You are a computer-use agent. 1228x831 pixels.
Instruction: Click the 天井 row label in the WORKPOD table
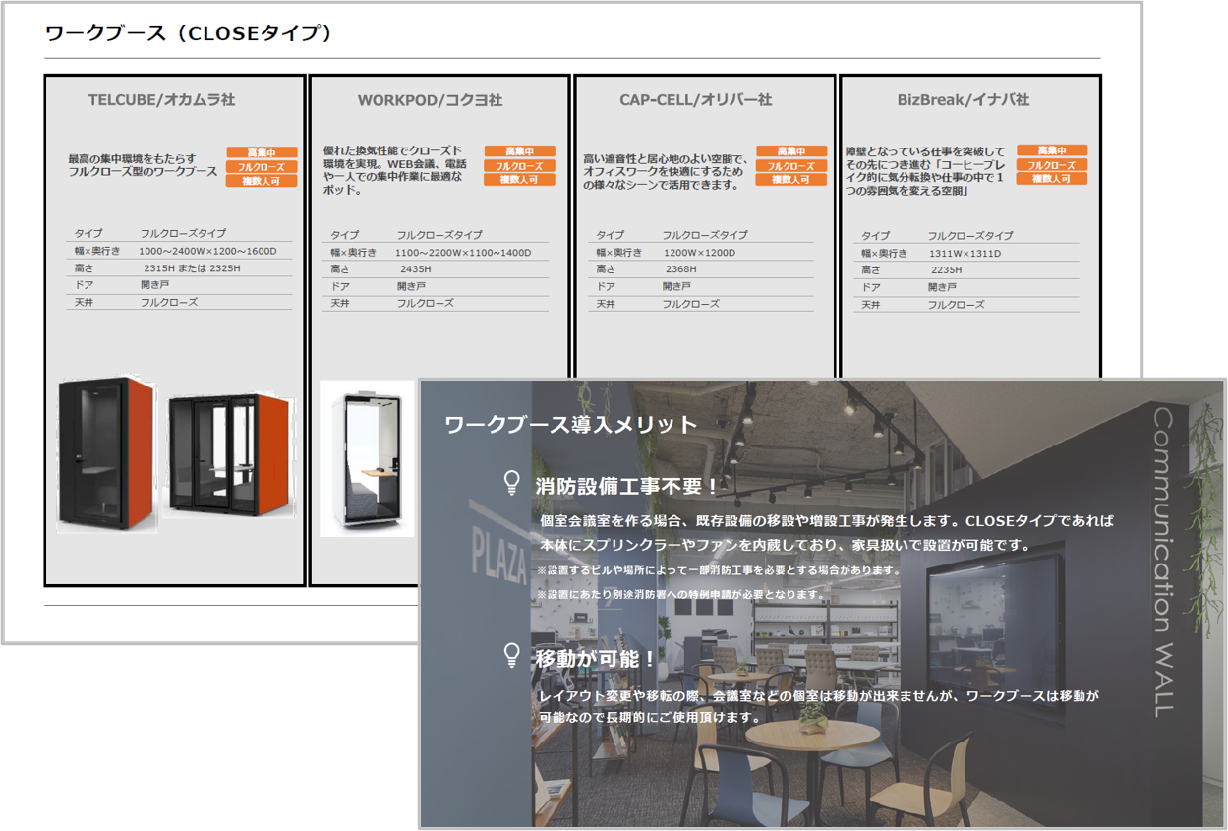[x=340, y=304]
